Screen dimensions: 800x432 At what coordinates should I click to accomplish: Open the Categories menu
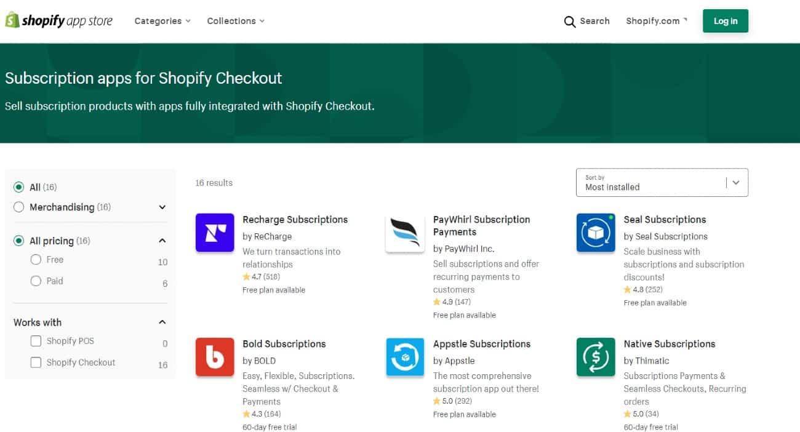tap(162, 21)
